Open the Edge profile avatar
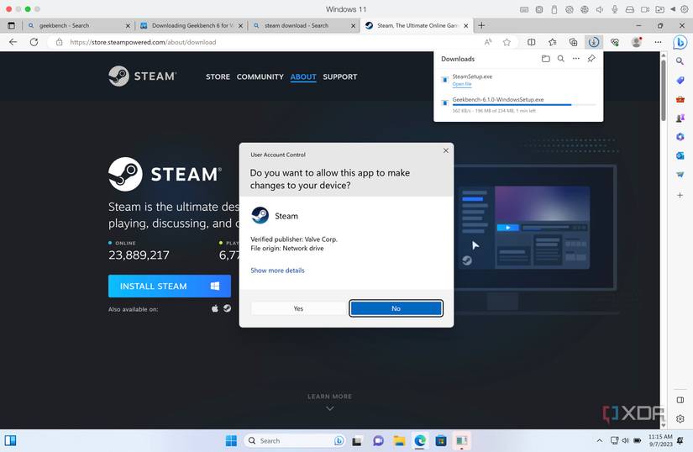The width and height of the screenshot is (693, 452). click(x=637, y=42)
